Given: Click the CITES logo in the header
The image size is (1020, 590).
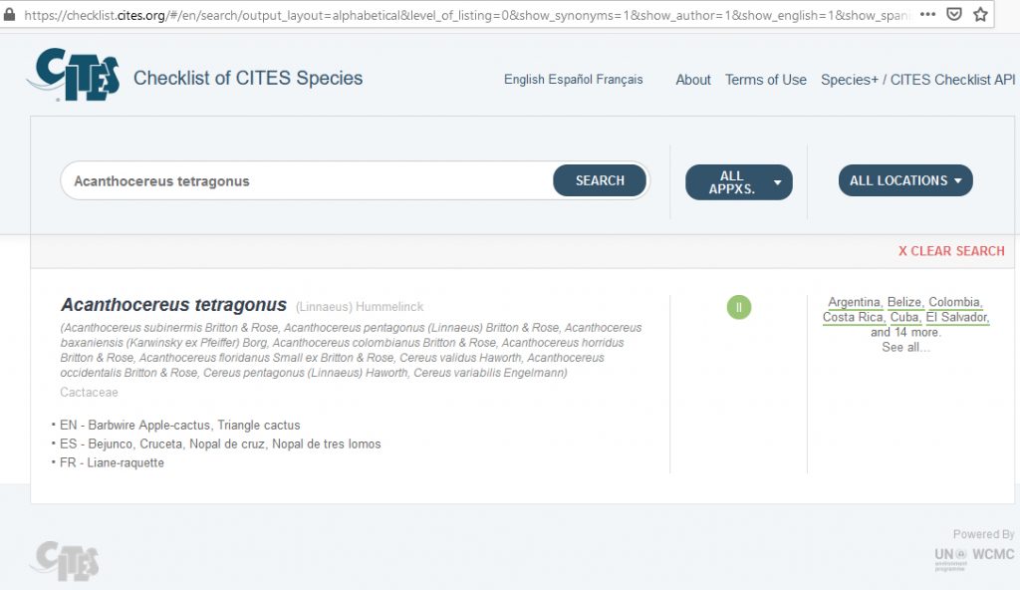Looking at the screenshot, I should 73,74.
